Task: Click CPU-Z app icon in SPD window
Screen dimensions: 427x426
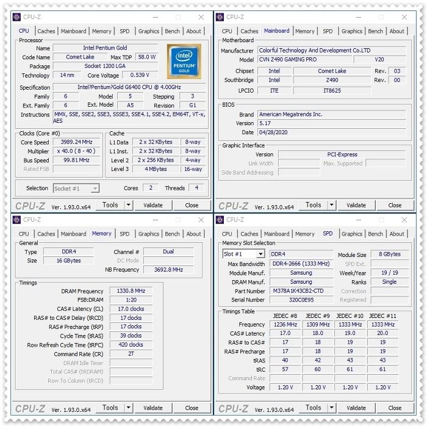Action: (220, 220)
